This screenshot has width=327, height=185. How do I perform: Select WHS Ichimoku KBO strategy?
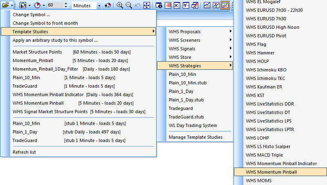click(281, 70)
